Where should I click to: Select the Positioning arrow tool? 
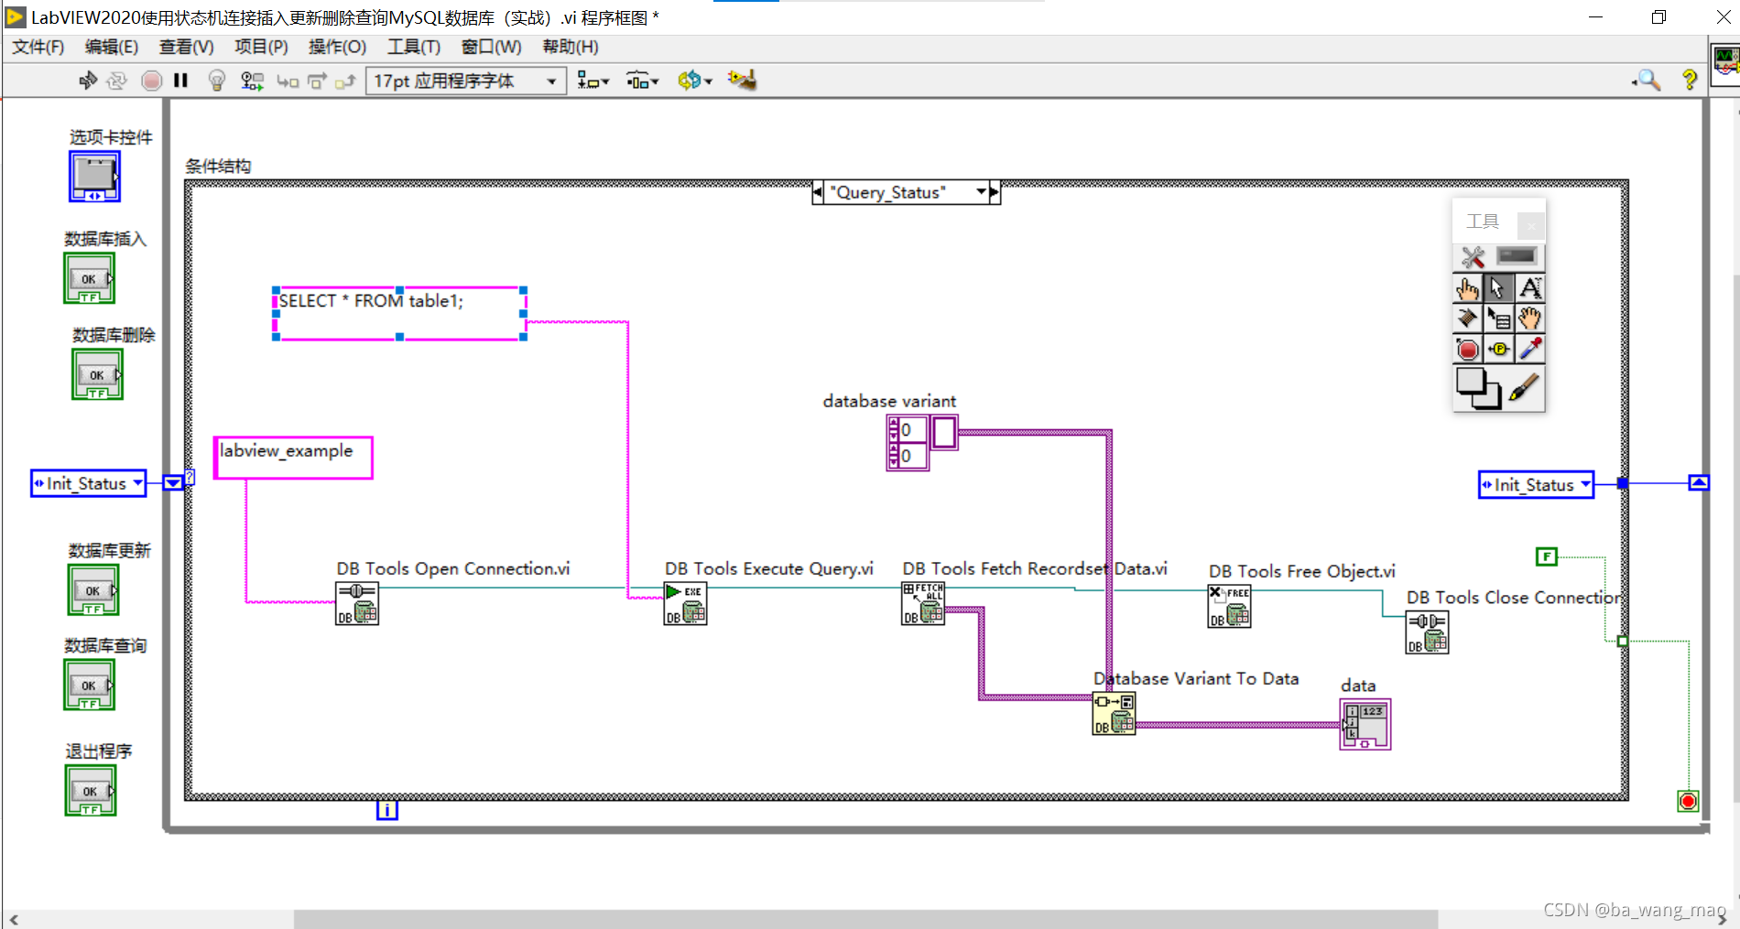coord(1498,287)
